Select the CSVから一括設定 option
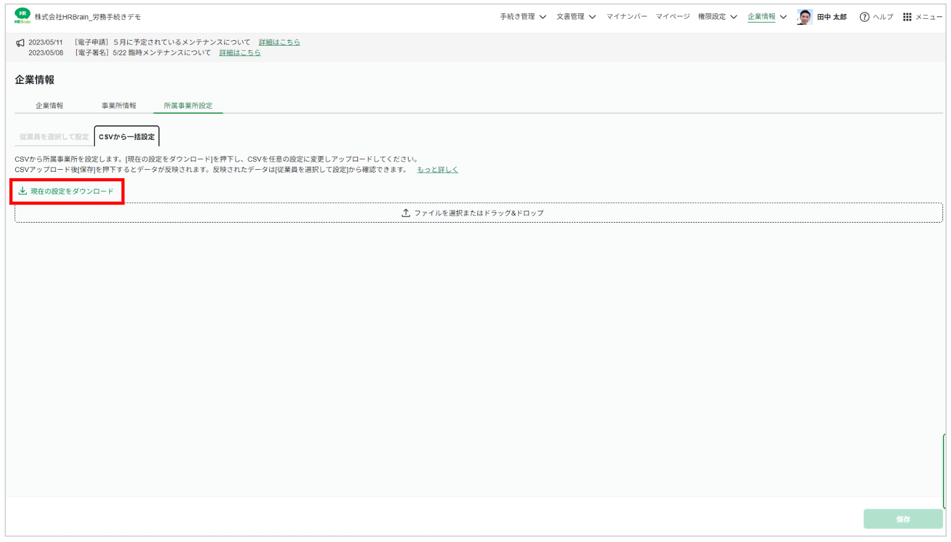The image size is (951, 542). coord(127,137)
